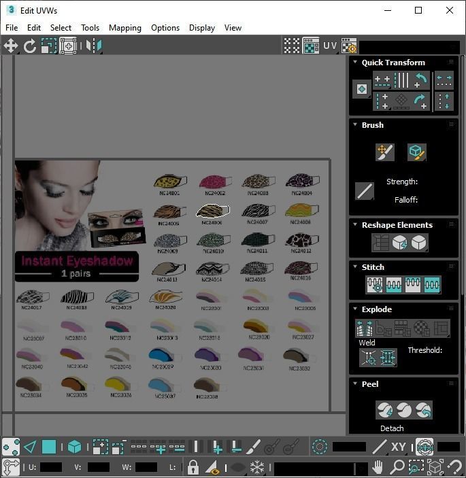Click Space Horizontally icon

(x=444, y=80)
